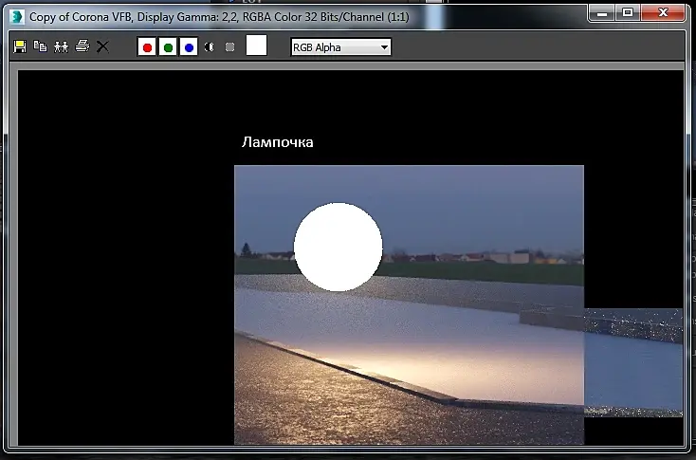
Task: Maximize the Corona VFB window
Action: (628, 13)
